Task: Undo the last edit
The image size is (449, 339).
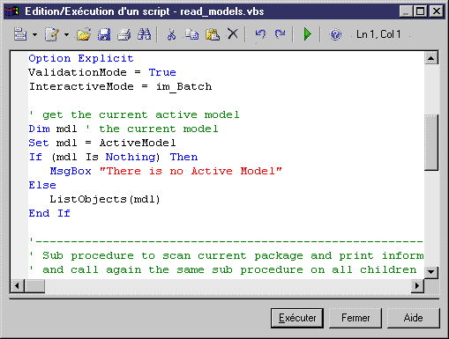Action: tap(260, 34)
